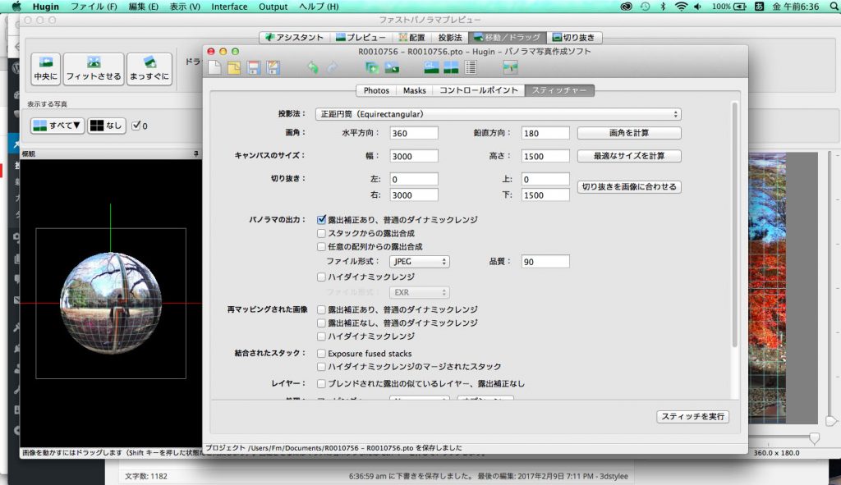
Task: Switch to コントロールポイント tab
Action: 479,90
